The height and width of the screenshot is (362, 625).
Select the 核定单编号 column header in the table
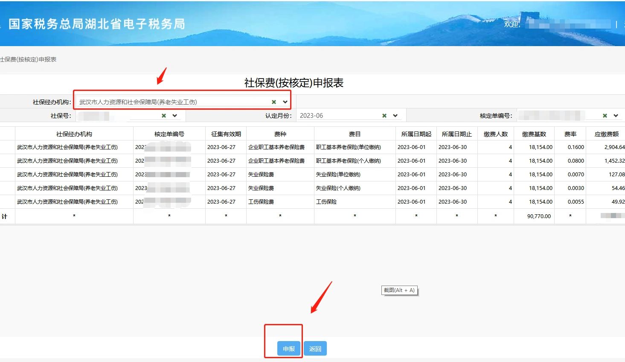click(169, 134)
